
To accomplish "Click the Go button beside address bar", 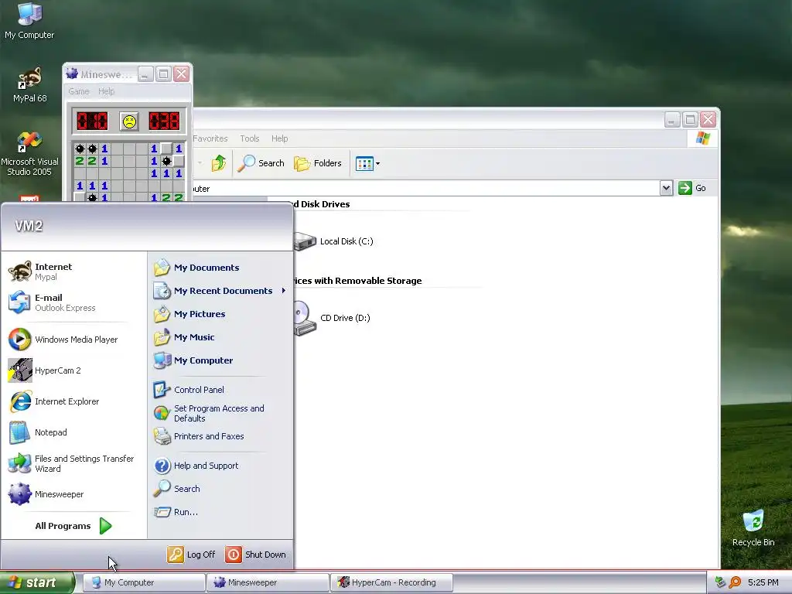I will pyautogui.click(x=692, y=188).
